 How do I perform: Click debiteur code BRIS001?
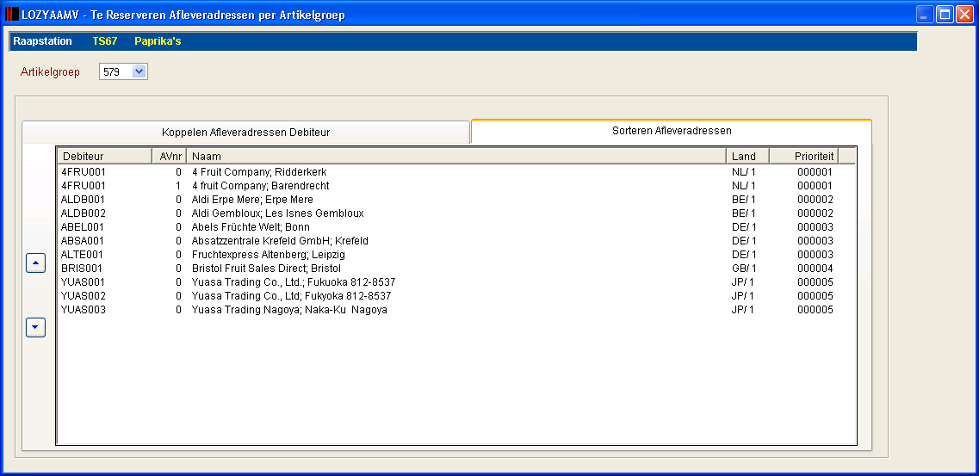point(83,269)
